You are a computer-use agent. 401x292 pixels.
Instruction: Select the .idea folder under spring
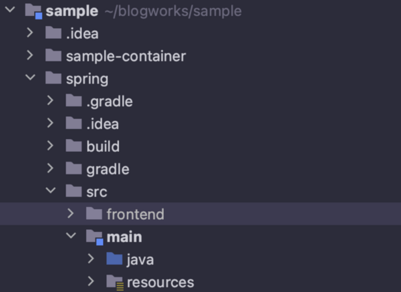tap(102, 124)
